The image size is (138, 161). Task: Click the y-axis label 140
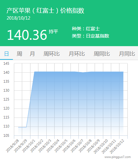click(6, 72)
